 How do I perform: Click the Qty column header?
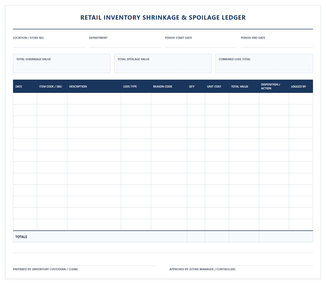(x=196, y=87)
